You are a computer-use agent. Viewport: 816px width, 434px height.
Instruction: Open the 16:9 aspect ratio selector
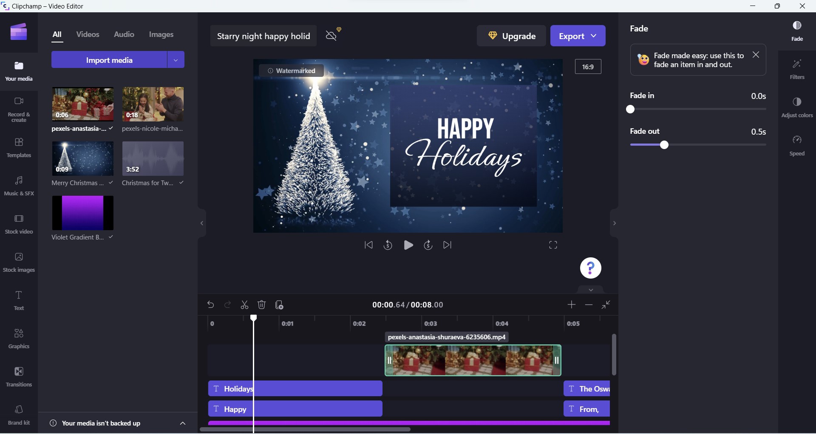click(x=588, y=67)
